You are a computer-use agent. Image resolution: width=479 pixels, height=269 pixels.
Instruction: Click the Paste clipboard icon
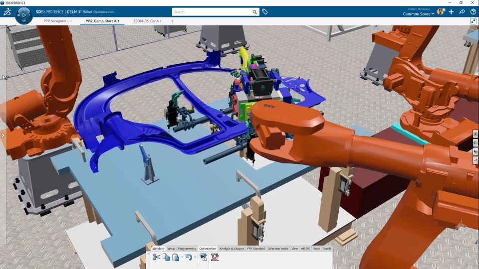(x=176, y=258)
